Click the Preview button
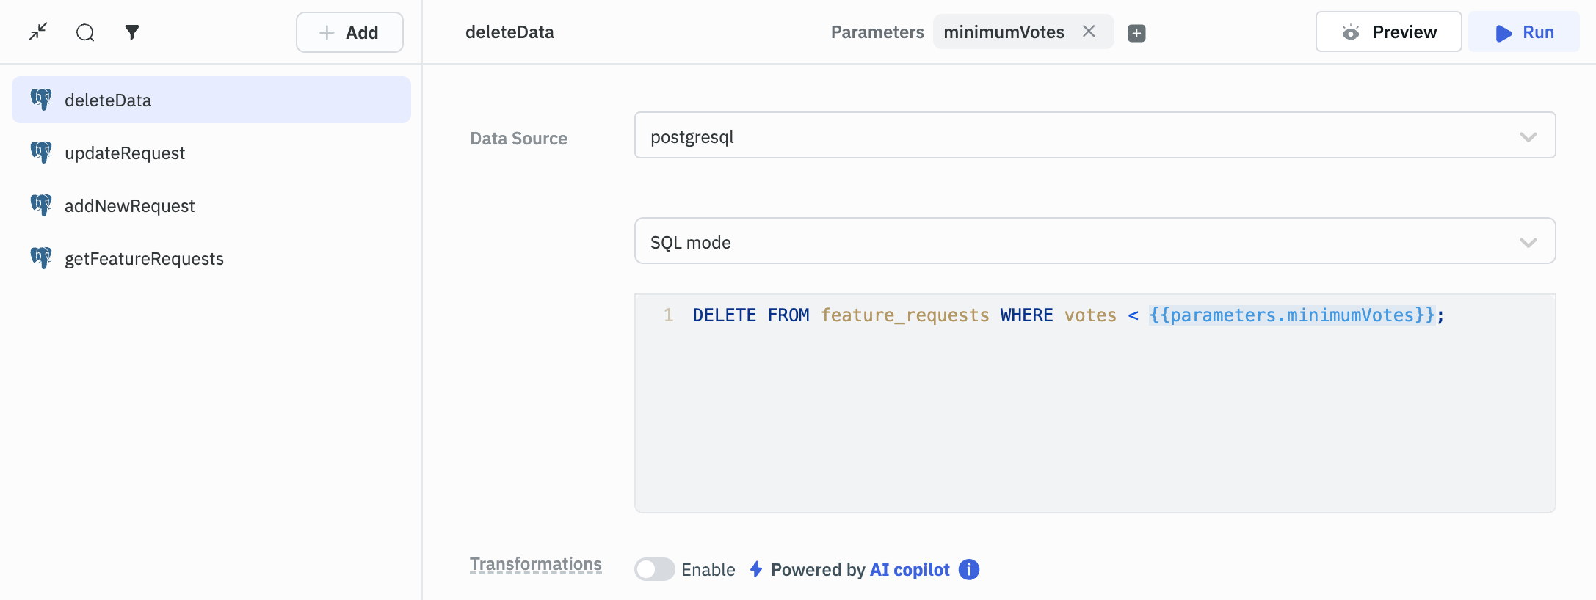 coord(1388,32)
